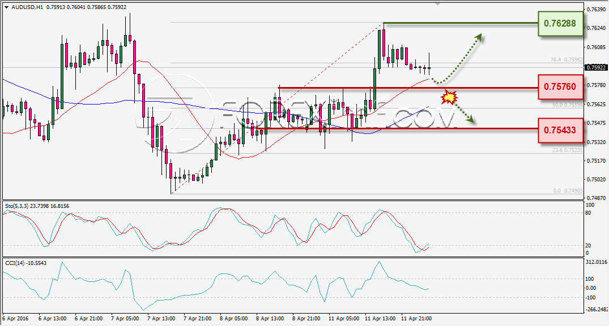Click the CCI scale value -266.2482
Screen dimensions: 609x326
596,310
